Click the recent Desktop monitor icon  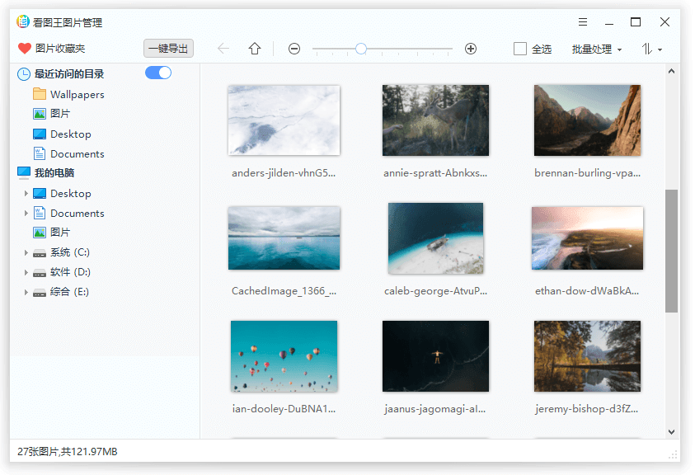pos(40,134)
